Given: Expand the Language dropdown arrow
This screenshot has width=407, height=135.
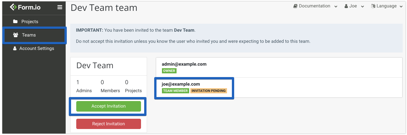Looking at the screenshot, I should (x=401, y=7).
